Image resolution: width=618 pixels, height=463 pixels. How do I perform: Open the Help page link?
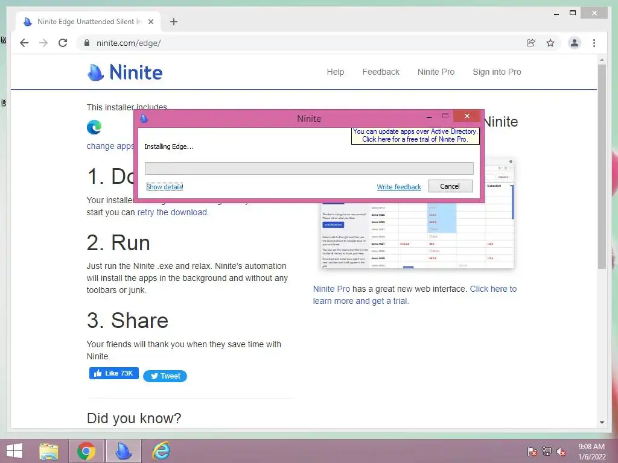(336, 72)
